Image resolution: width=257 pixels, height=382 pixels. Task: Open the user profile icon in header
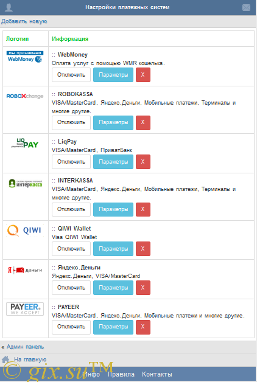click(x=9, y=7)
